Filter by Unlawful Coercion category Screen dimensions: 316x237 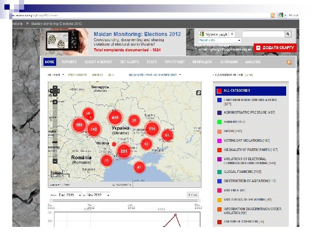point(241,222)
